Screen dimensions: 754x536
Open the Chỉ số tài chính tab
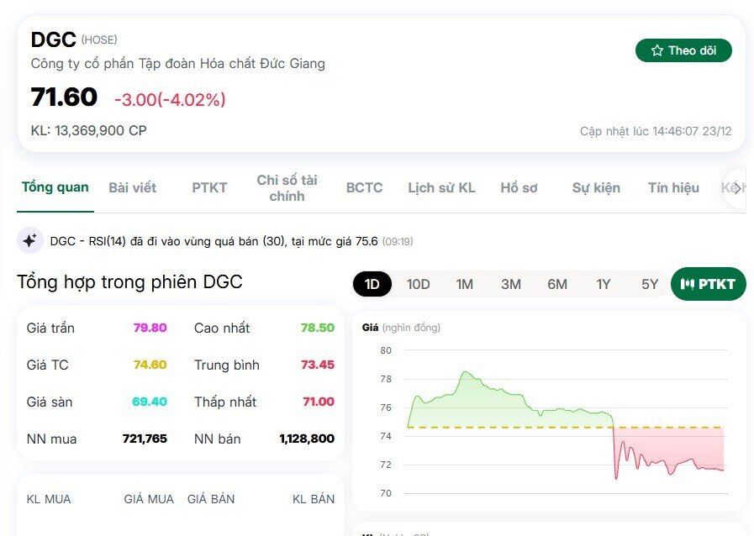coord(287,187)
